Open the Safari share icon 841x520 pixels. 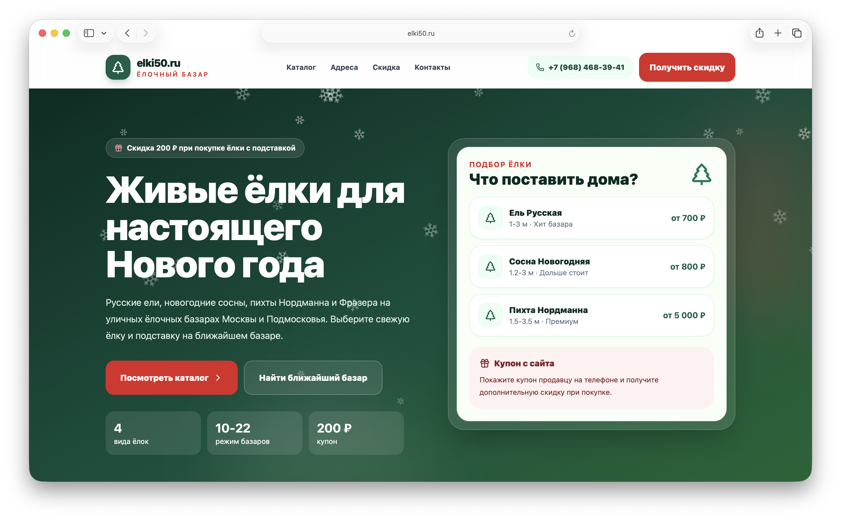coord(759,33)
